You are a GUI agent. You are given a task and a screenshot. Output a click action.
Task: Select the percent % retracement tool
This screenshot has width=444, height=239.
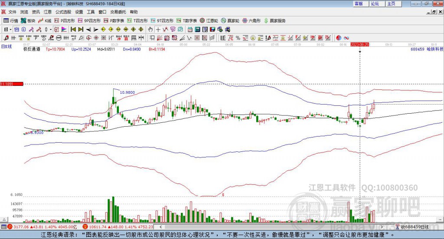click(x=238, y=38)
